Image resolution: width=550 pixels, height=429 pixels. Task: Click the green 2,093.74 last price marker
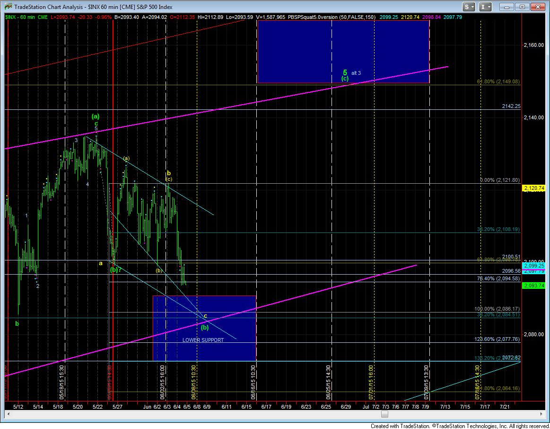click(x=533, y=286)
